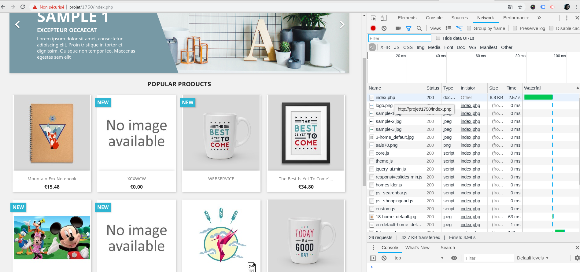
Task: Open the What's New drawer tab
Action: tap(417, 248)
